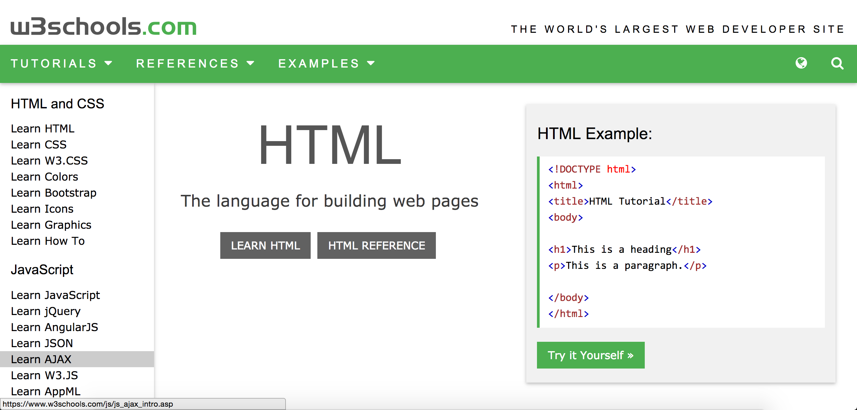Open the globe translate icon

(x=801, y=63)
